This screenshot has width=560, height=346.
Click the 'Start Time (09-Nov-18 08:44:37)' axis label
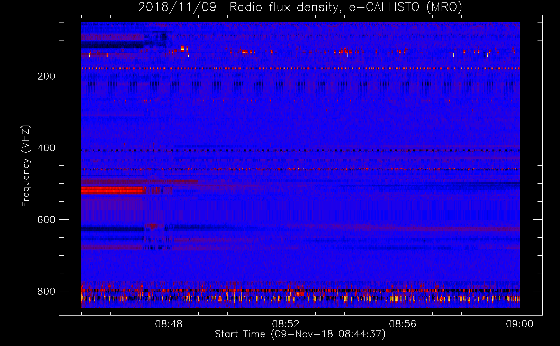[300, 334]
